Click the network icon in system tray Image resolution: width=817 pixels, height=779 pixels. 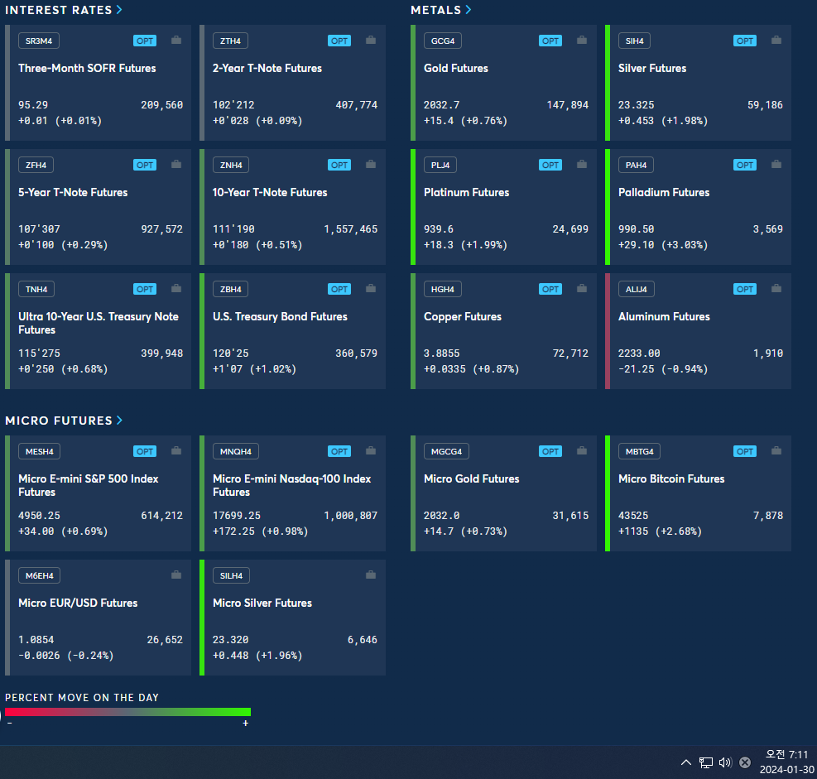tap(705, 762)
